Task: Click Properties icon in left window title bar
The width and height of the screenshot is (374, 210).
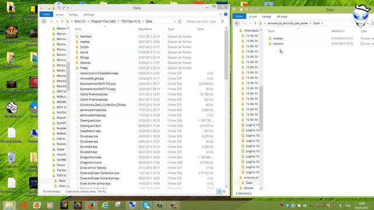Action: pyautogui.click(x=49, y=8)
